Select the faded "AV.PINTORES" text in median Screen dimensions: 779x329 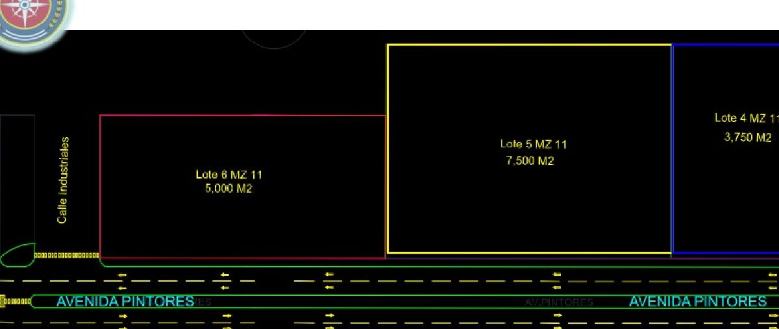(x=558, y=302)
